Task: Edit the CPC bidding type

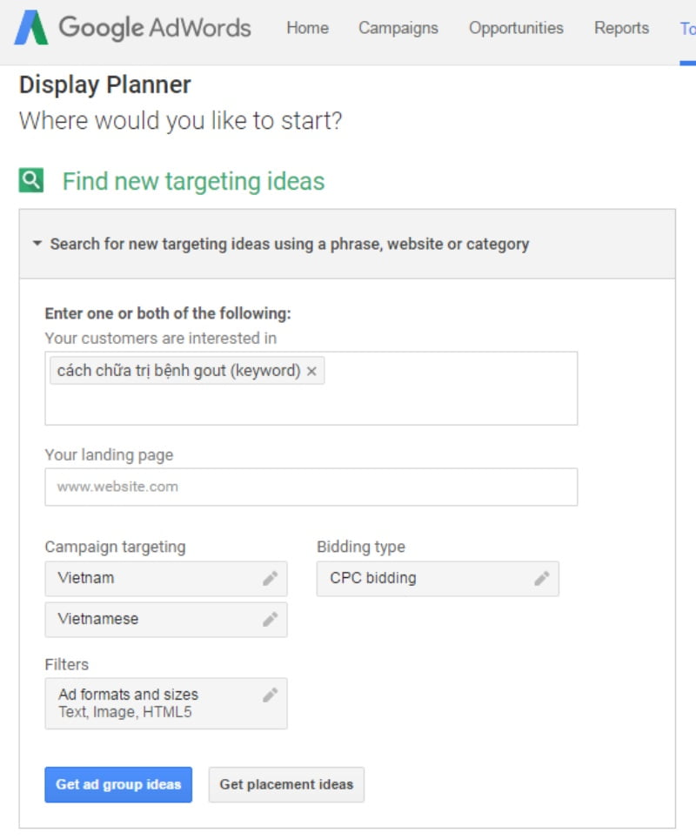Action: click(542, 578)
